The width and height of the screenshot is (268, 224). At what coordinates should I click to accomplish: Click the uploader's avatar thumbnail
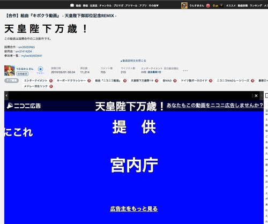[x=10, y=71]
